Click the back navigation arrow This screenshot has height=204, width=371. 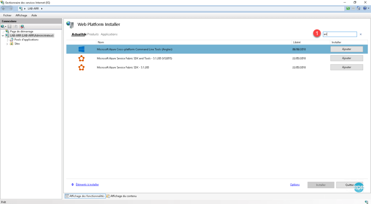(x=4, y=9)
